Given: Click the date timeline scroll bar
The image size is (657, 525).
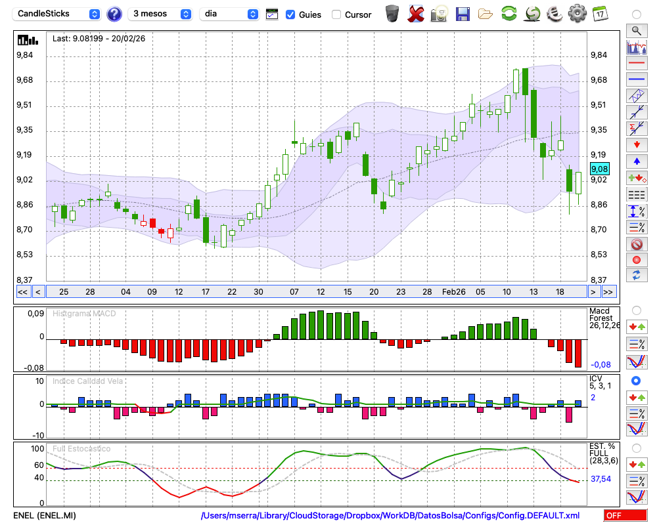Looking at the screenshot, I should pos(315,291).
